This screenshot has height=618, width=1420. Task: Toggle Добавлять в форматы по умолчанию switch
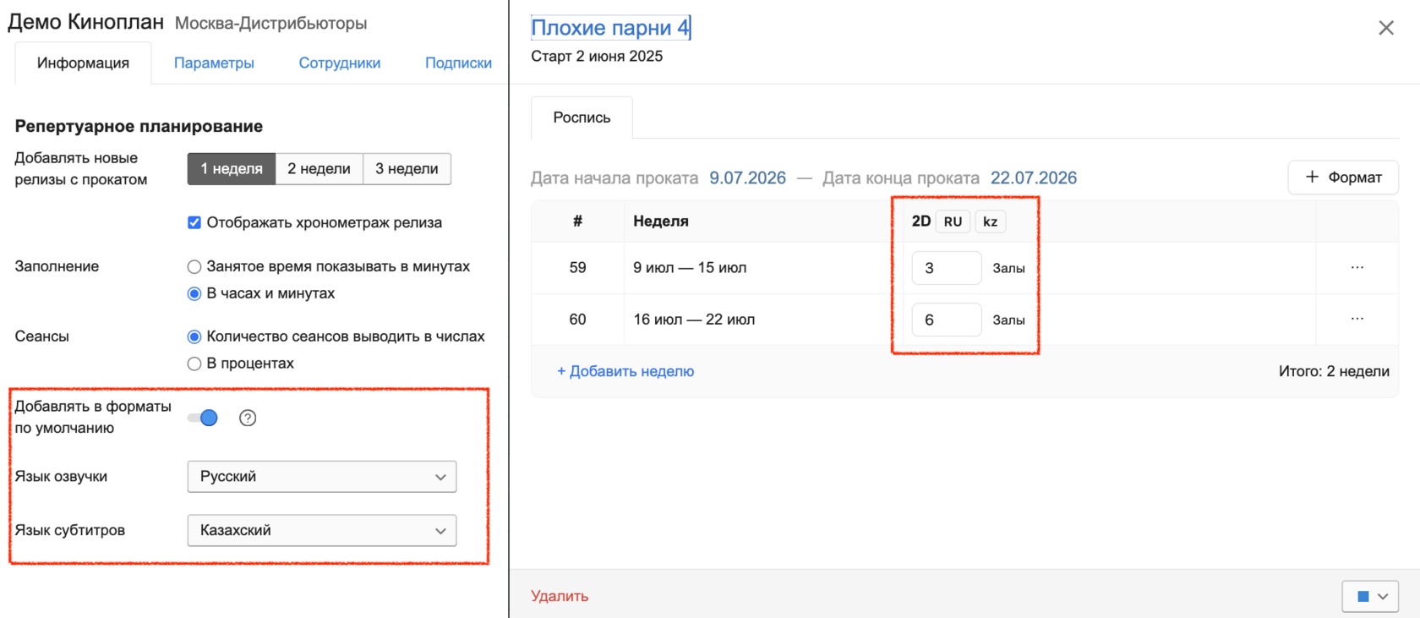[x=203, y=418]
